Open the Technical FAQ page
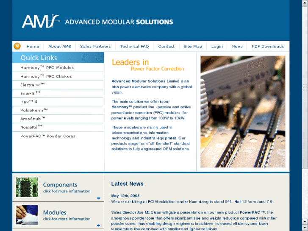Image resolution: width=308 pixels, height=231 pixels. point(135,46)
